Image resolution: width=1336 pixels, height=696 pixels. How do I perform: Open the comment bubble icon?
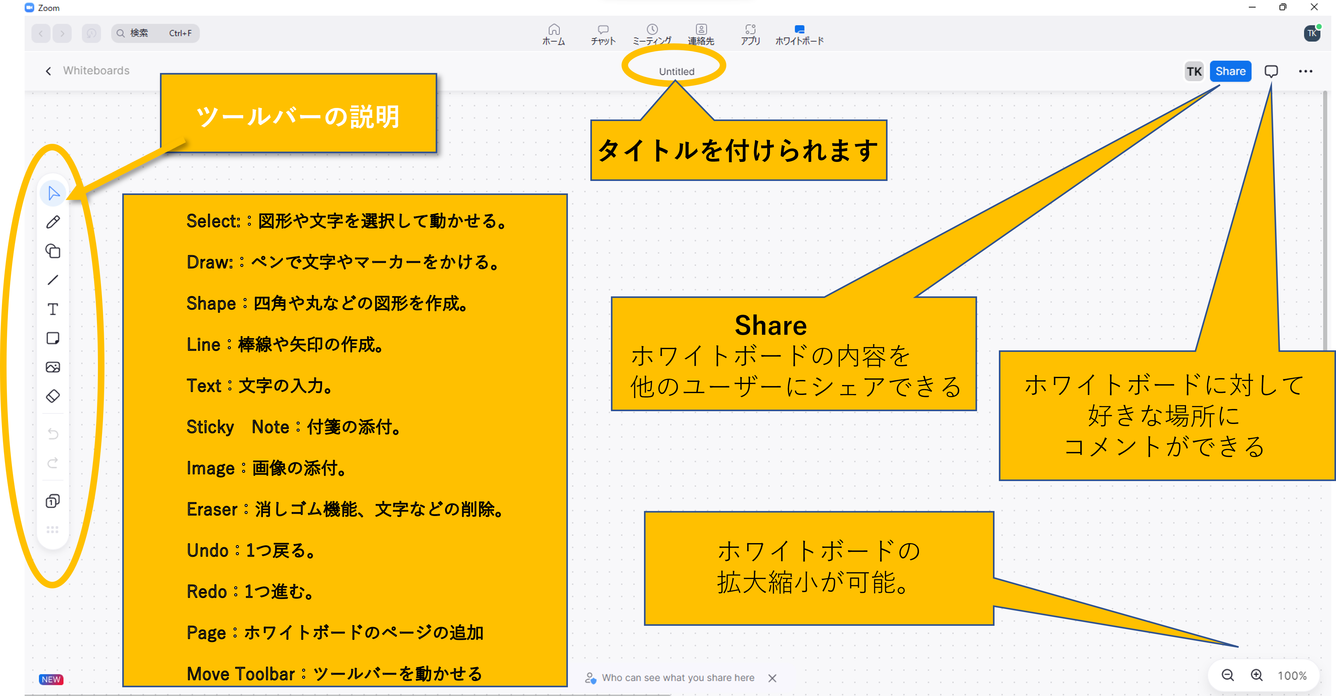pos(1271,71)
